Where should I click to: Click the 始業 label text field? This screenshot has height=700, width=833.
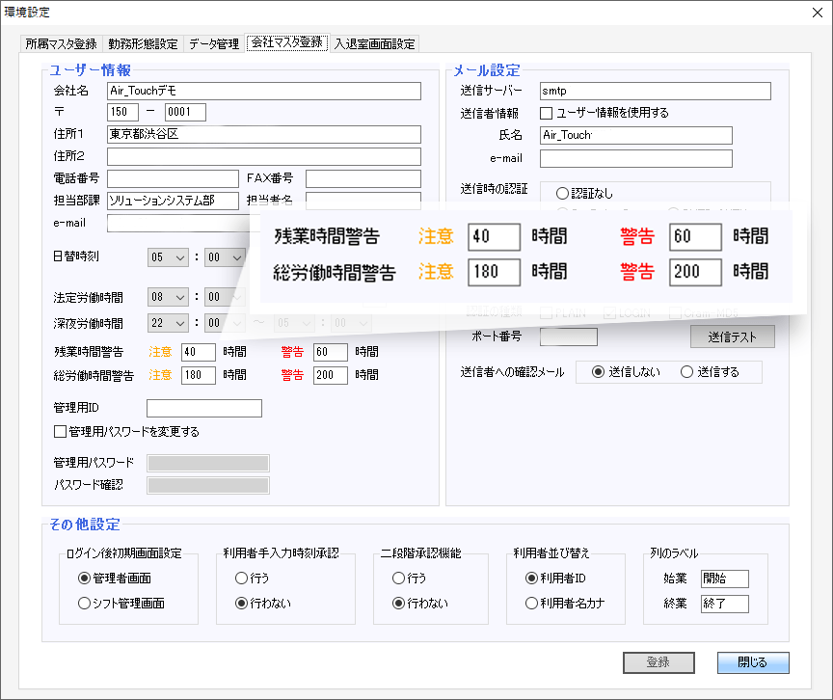(725, 579)
